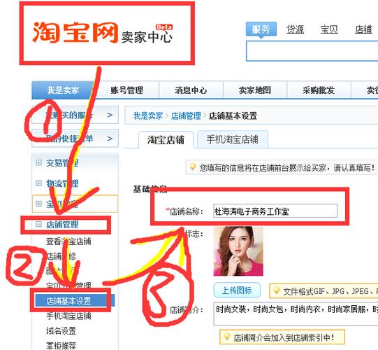This screenshot has height=350, width=378.
Task: Open 交易管理 section label
Action: (x=62, y=163)
